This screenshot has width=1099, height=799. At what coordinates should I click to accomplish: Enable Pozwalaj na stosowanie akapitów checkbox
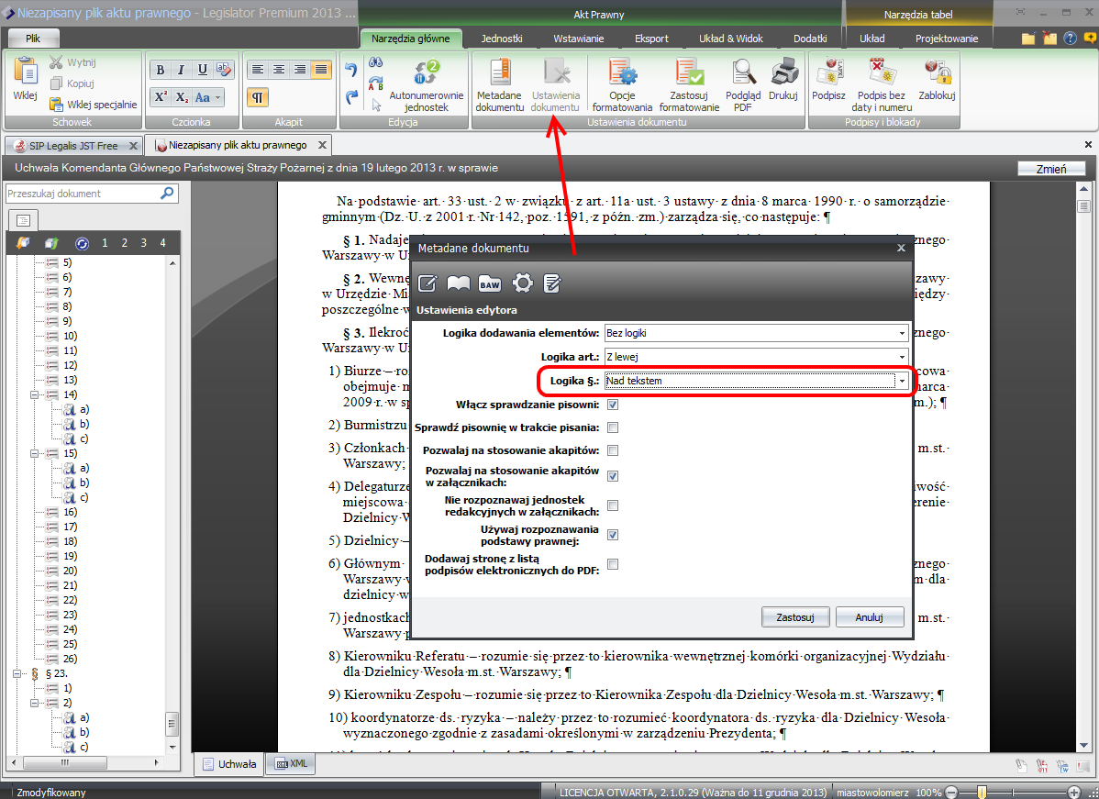pos(613,450)
